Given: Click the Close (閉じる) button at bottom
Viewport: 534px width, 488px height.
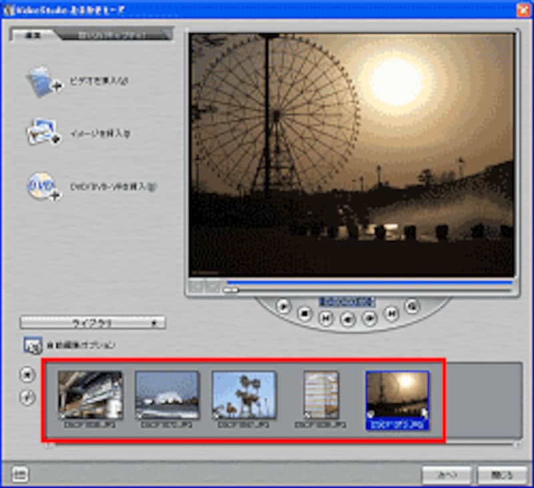Looking at the screenshot, I should (x=502, y=475).
